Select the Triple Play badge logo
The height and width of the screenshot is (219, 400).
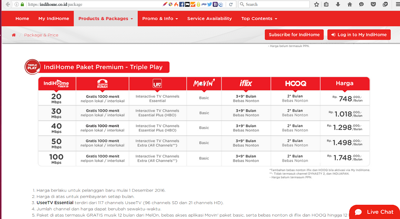(32, 67)
